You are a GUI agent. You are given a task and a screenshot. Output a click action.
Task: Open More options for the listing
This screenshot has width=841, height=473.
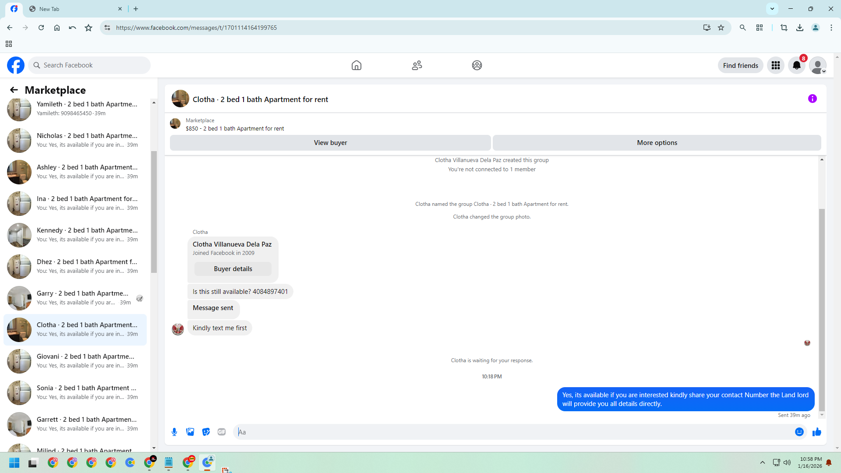point(657,143)
